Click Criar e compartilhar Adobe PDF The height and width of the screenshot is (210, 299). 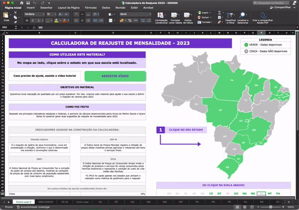point(263,18)
